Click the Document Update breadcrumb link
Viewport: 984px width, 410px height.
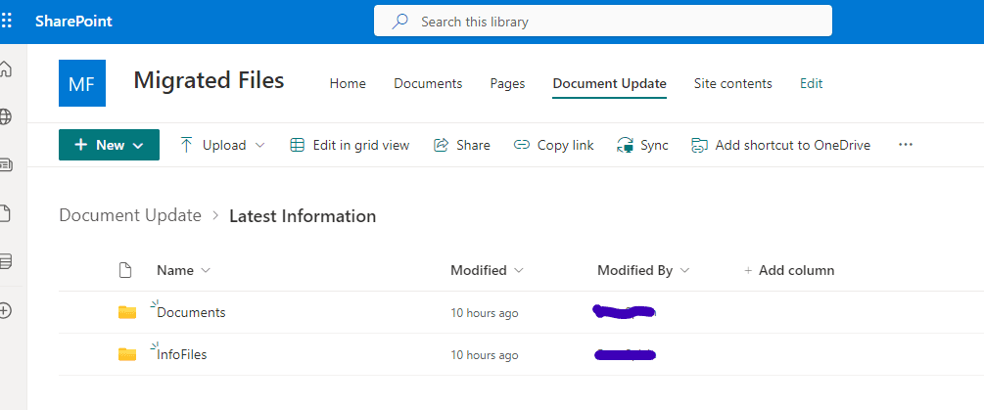[130, 215]
